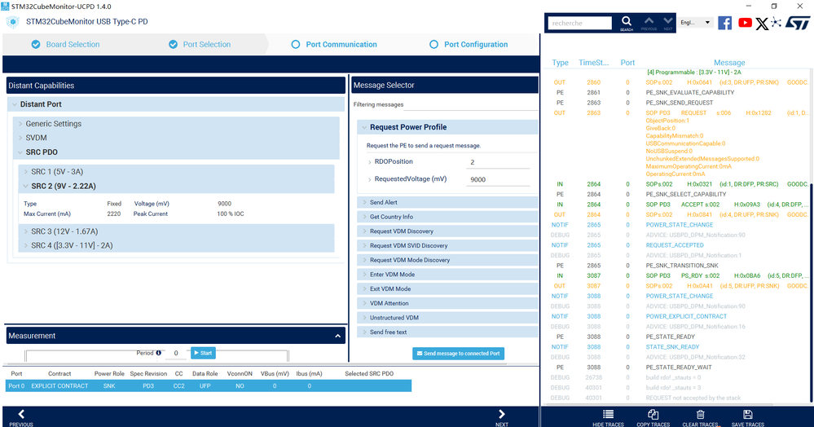814x427 pixels.
Task: Open the Facebook icon link
Action: pyautogui.click(x=724, y=23)
